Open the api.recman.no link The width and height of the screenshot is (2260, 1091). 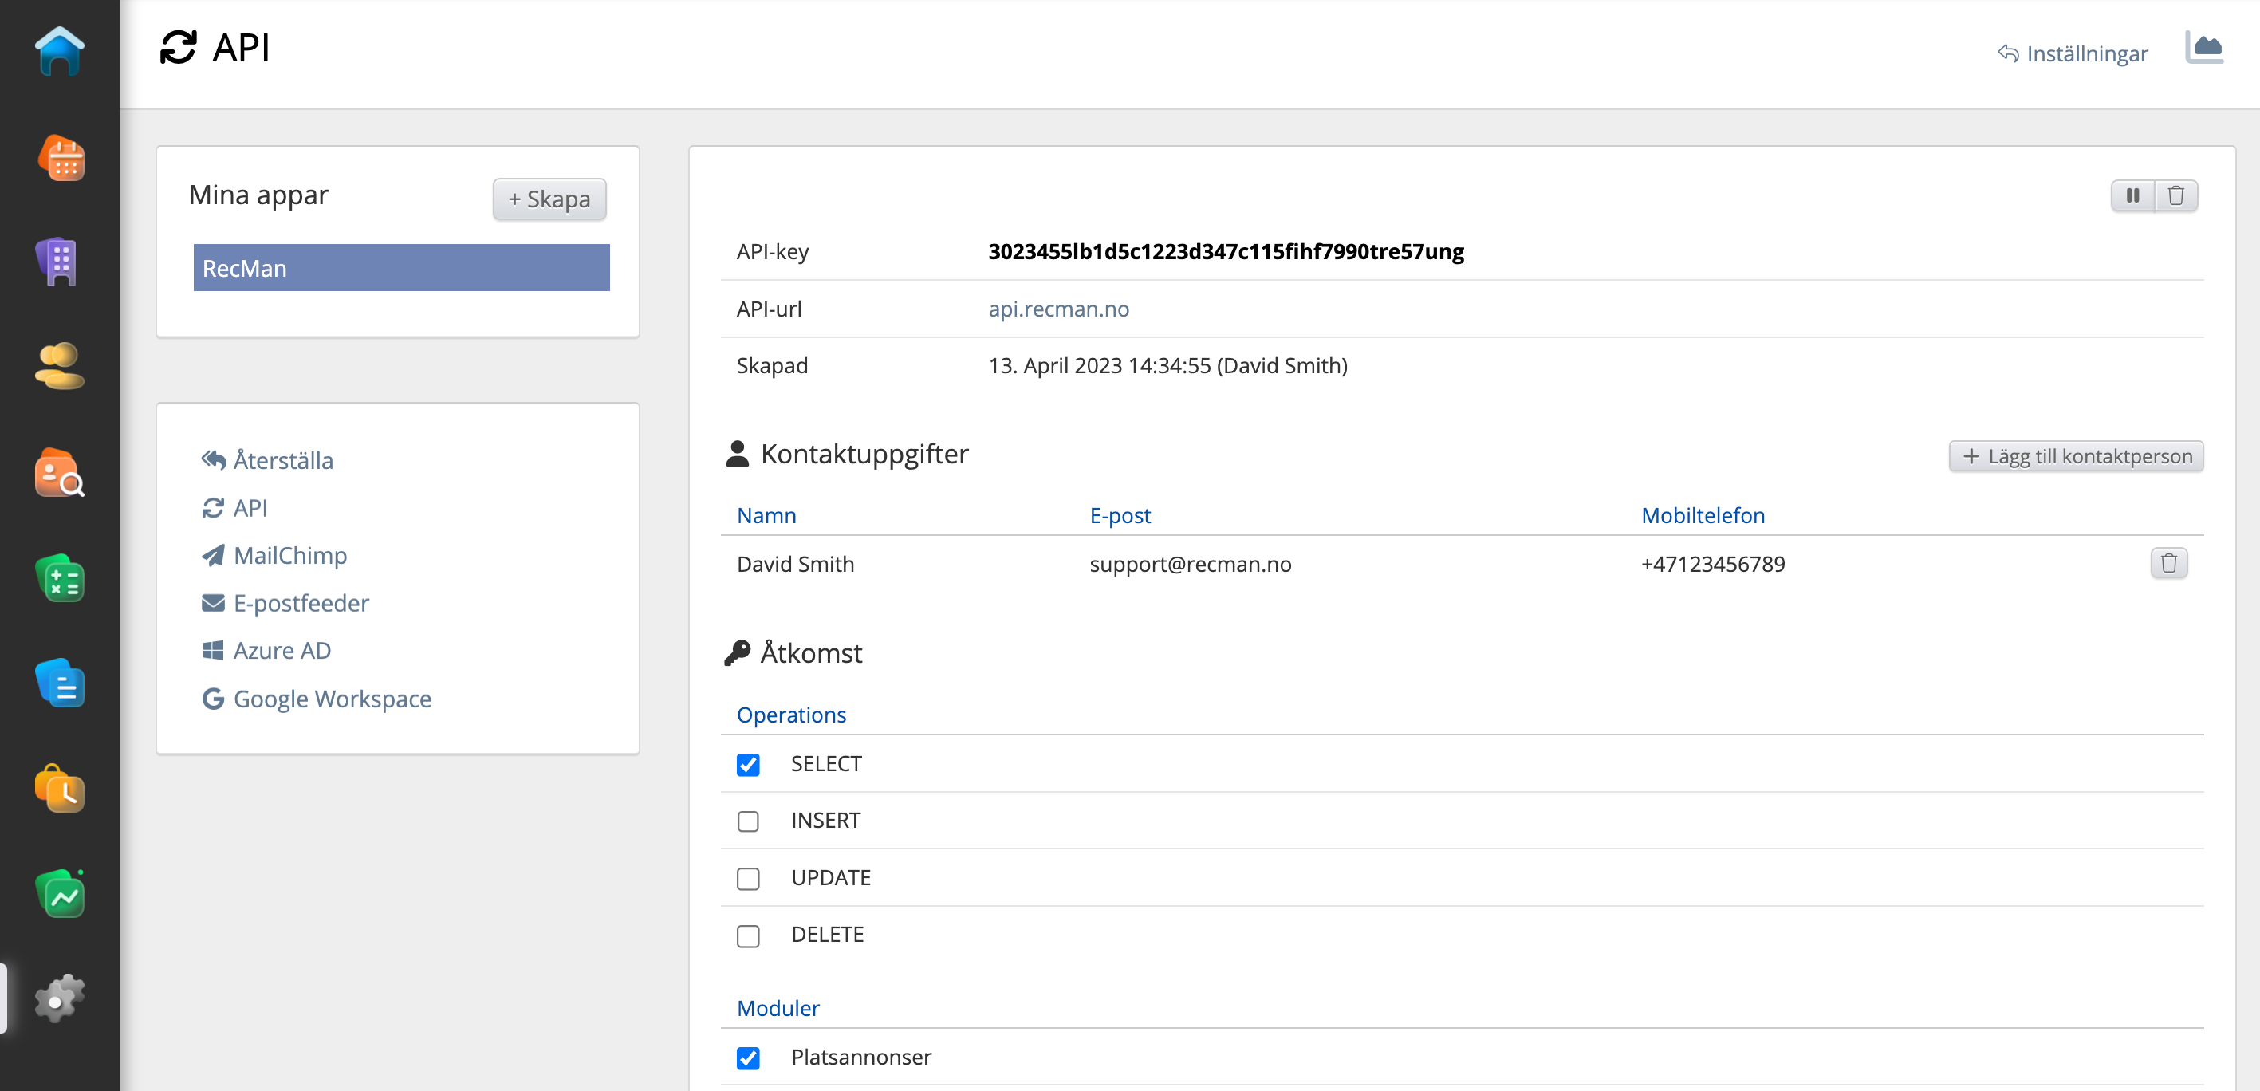click(x=1058, y=309)
